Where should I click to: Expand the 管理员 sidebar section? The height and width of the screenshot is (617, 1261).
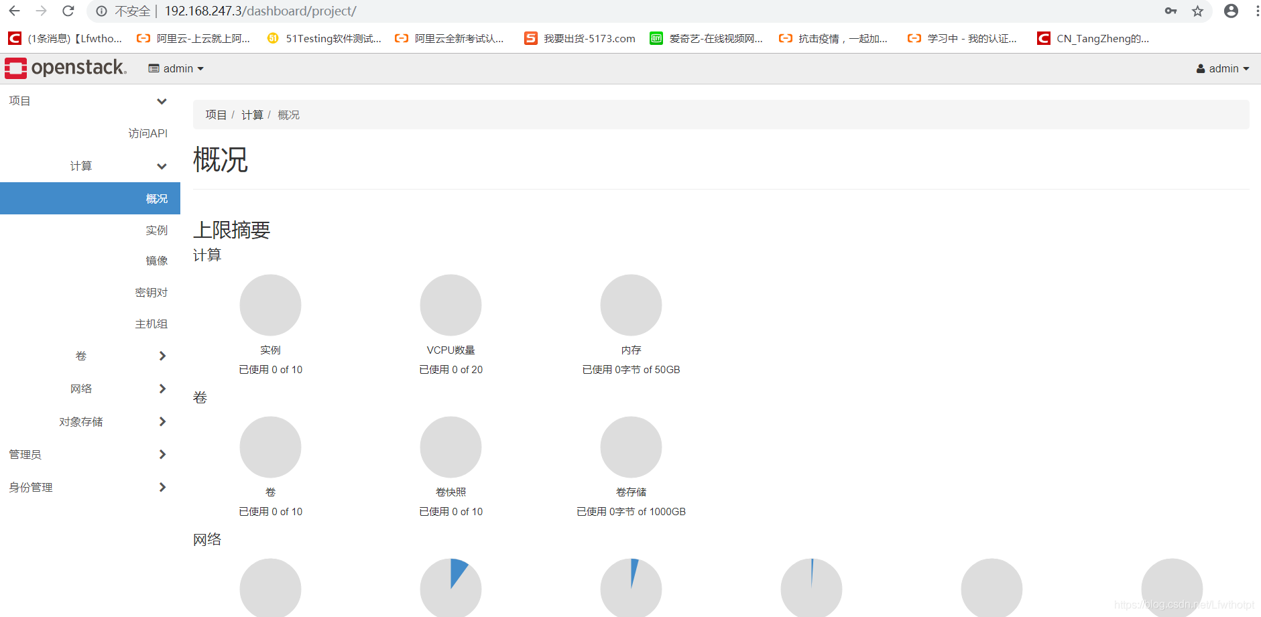click(90, 454)
